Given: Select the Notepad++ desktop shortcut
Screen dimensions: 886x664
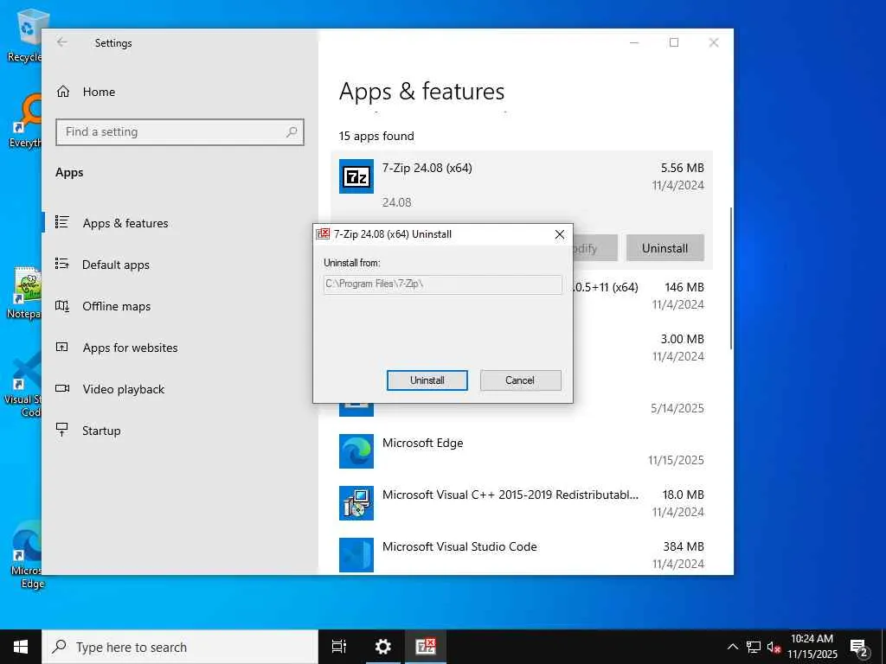Looking at the screenshot, I should [x=25, y=292].
